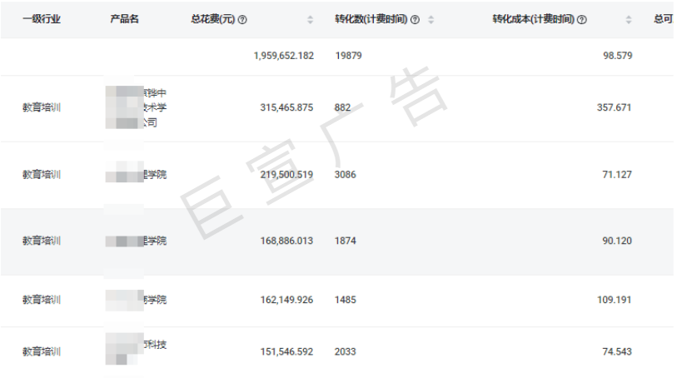Select conversion cost cell 71.127

pyautogui.click(x=617, y=175)
